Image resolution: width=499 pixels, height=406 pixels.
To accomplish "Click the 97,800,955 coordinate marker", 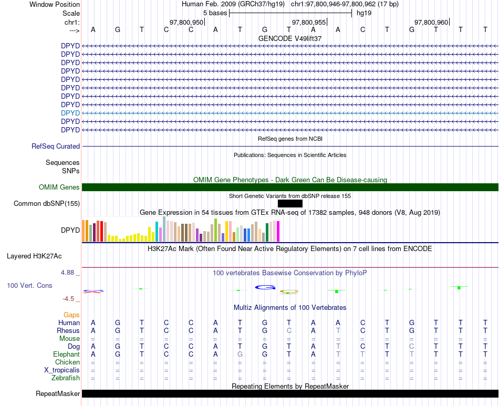I will [x=309, y=22].
